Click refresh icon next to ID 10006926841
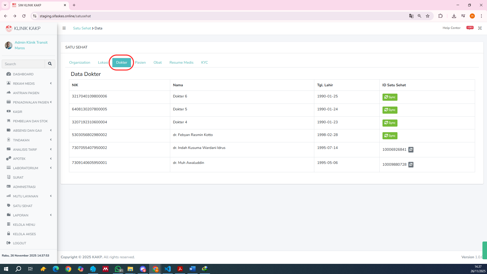Image resolution: width=487 pixels, height=274 pixels. tap(411, 150)
